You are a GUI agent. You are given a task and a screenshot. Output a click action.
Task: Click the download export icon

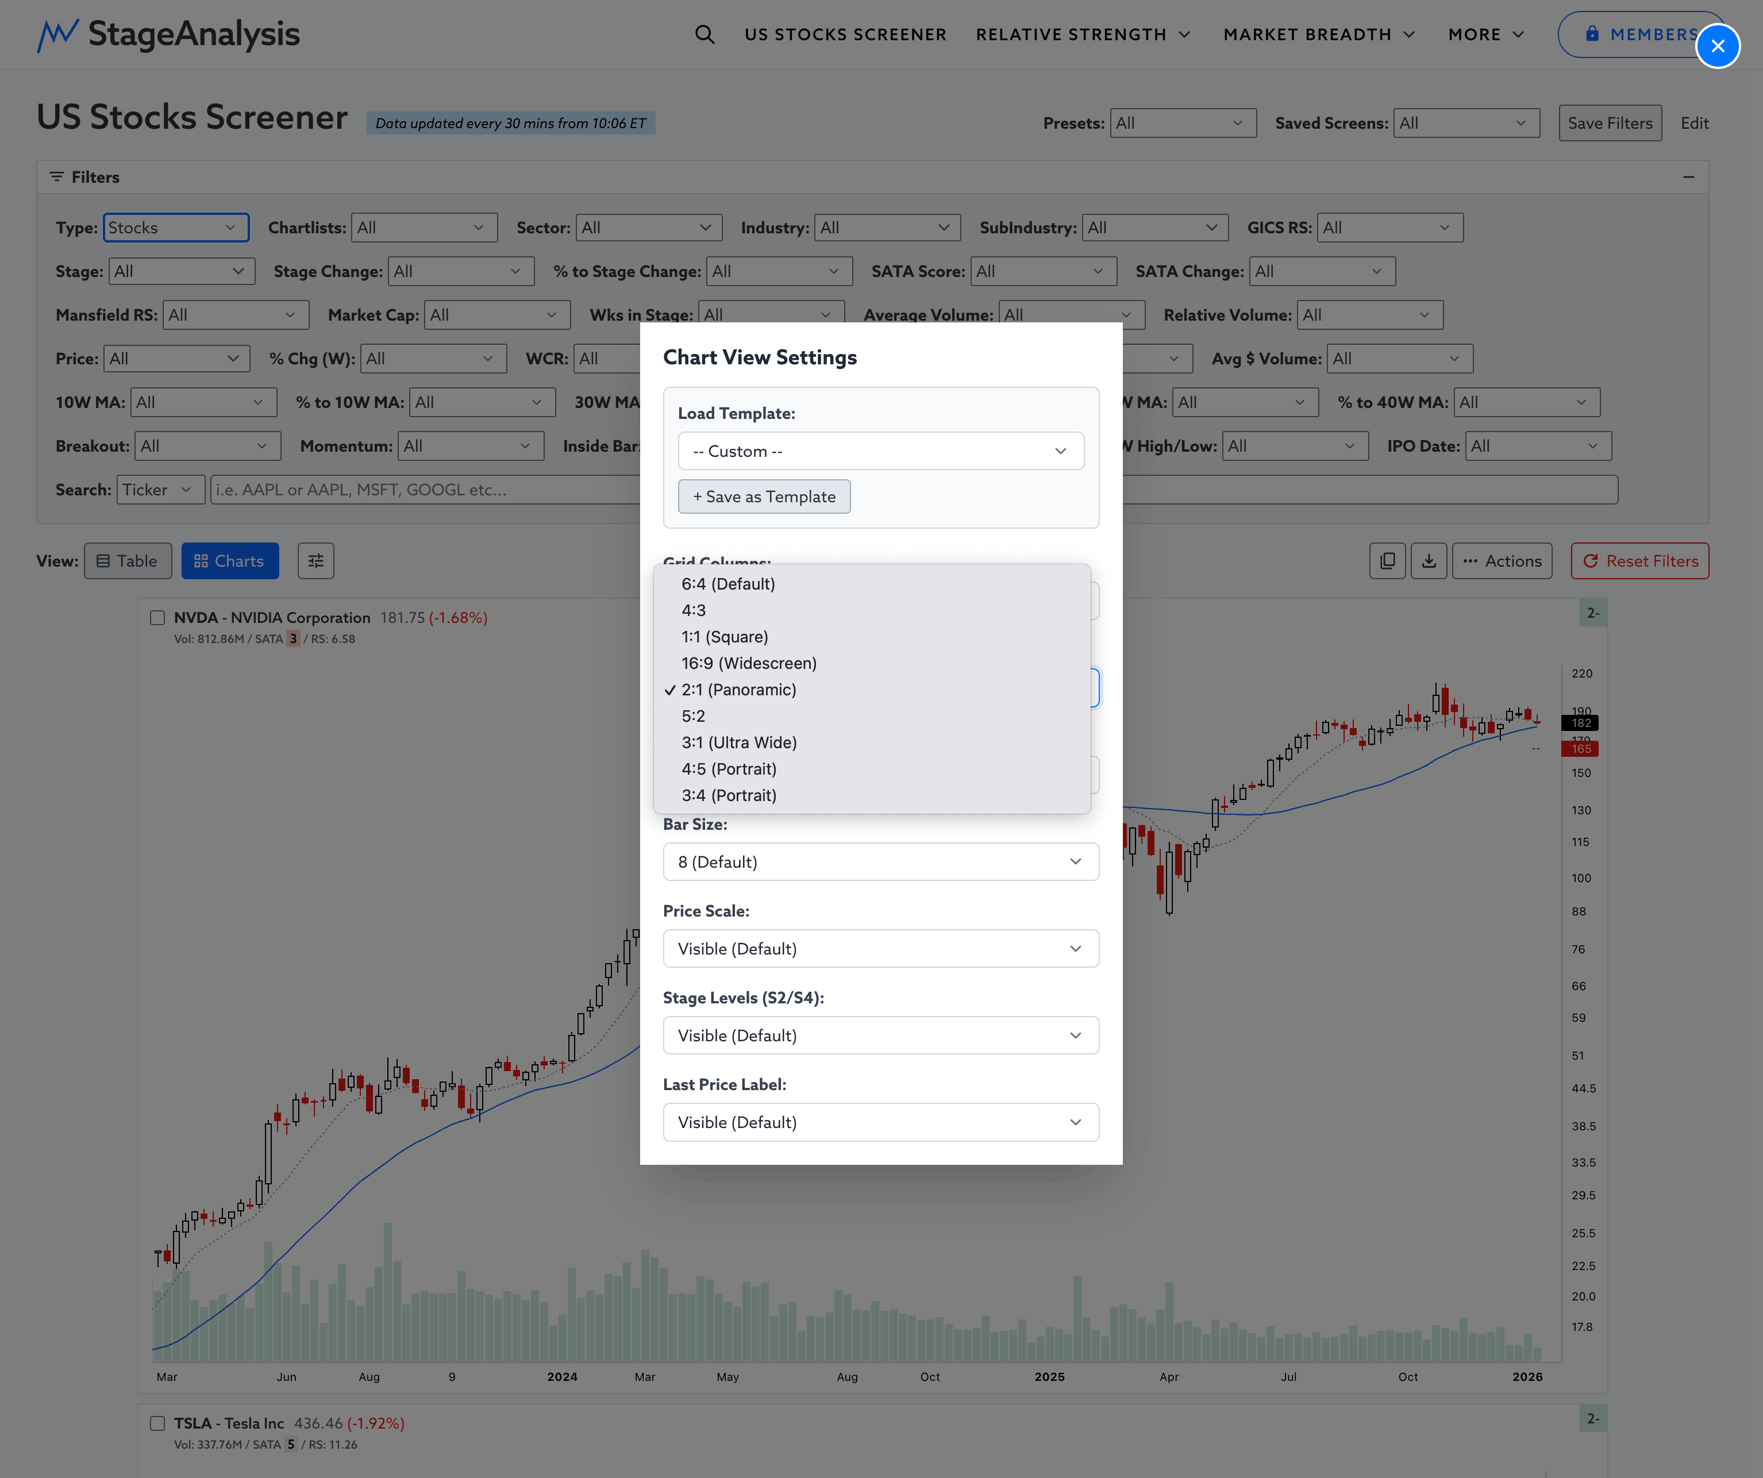click(1429, 561)
